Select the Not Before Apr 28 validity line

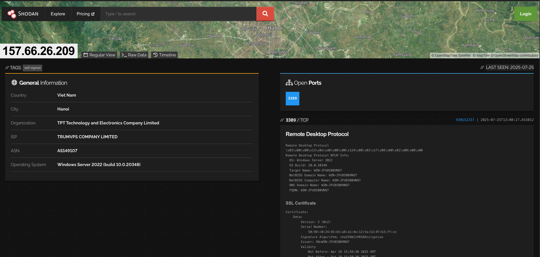342,252
